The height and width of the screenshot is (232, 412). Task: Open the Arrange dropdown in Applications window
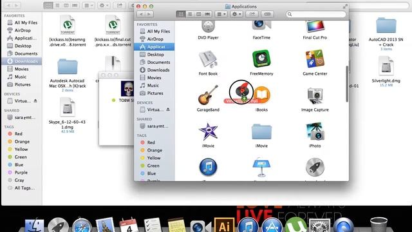point(221,14)
